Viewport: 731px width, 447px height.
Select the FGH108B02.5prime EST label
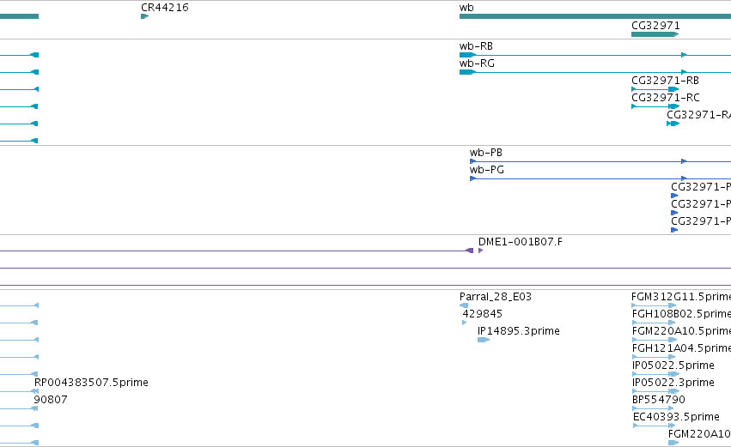[x=681, y=314]
